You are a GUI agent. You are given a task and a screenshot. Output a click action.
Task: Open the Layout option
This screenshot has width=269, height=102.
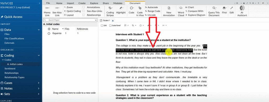(69, 15)
